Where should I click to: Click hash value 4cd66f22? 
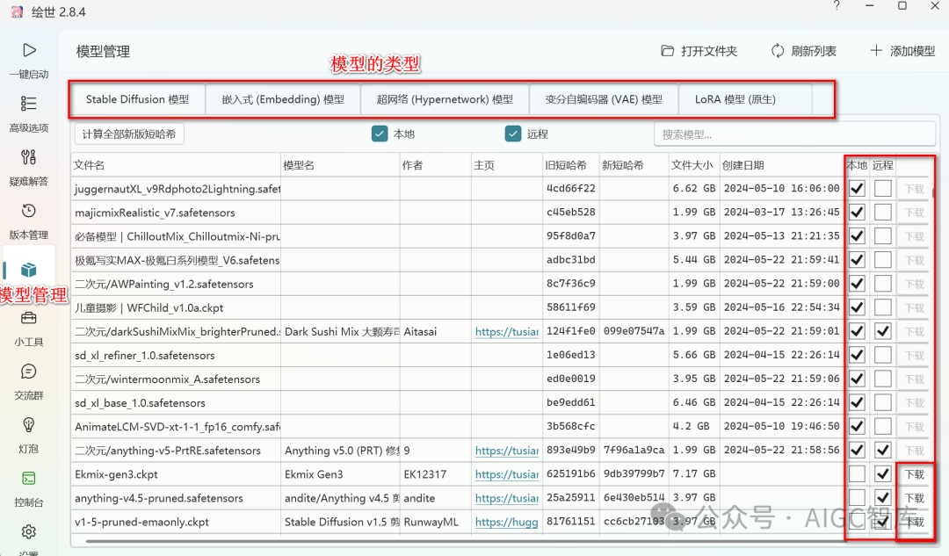571,188
